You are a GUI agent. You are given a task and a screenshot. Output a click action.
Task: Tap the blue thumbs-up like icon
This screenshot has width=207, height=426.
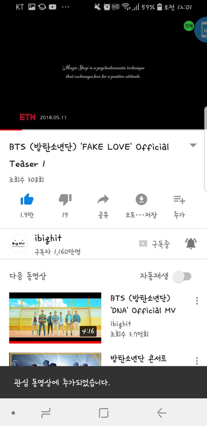tap(27, 199)
